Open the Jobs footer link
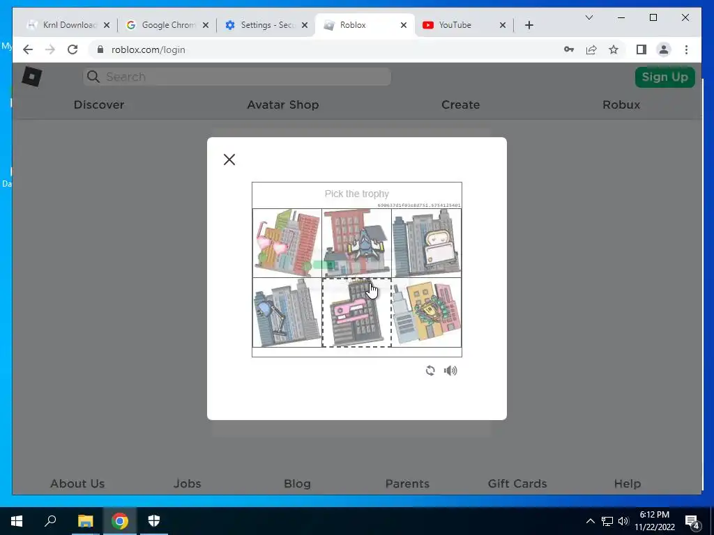This screenshot has height=535, width=714. (187, 483)
